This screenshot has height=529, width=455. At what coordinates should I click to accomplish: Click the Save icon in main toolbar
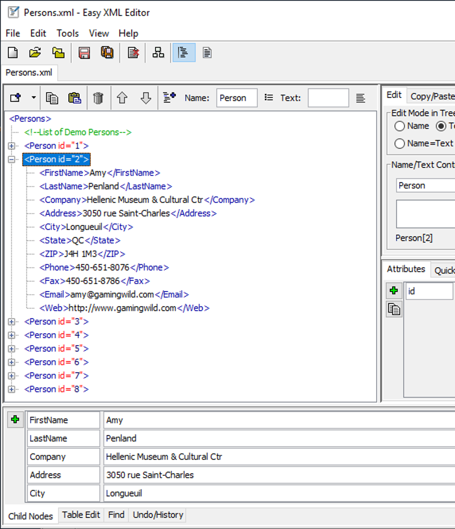tap(84, 53)
